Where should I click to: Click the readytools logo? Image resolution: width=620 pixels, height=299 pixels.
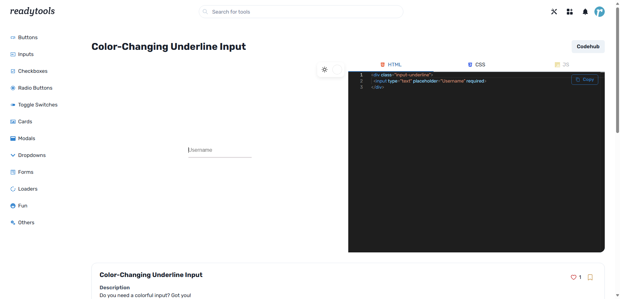click(32, 11)
